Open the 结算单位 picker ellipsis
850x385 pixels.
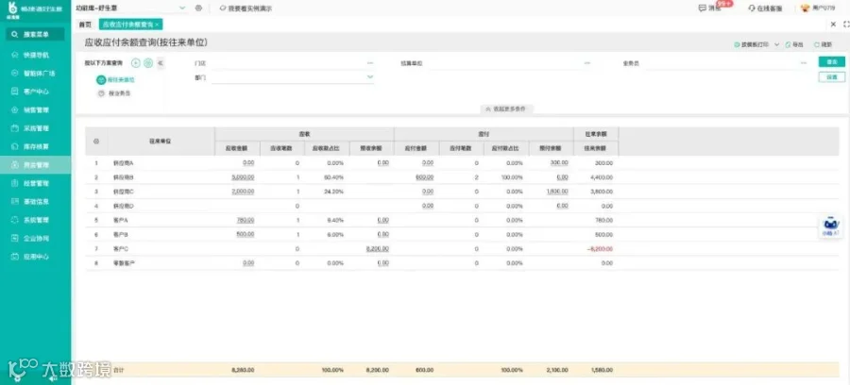pos(587,63)
